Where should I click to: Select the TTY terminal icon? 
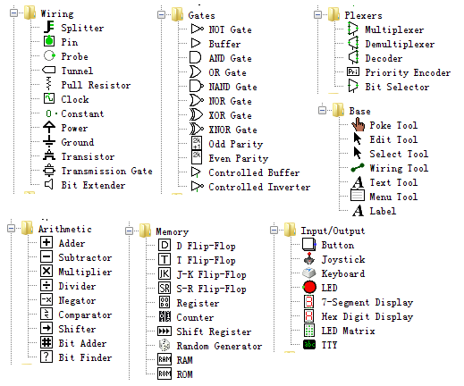(x=309, y=345)
